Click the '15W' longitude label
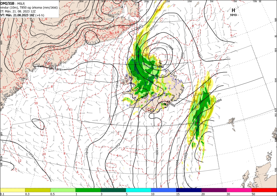The image size is (277, 196). coord(168,1)
